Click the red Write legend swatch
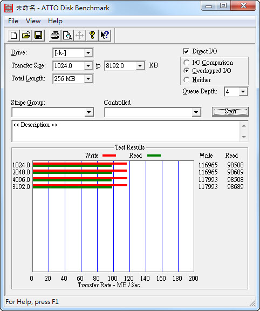 pos(109,155)
